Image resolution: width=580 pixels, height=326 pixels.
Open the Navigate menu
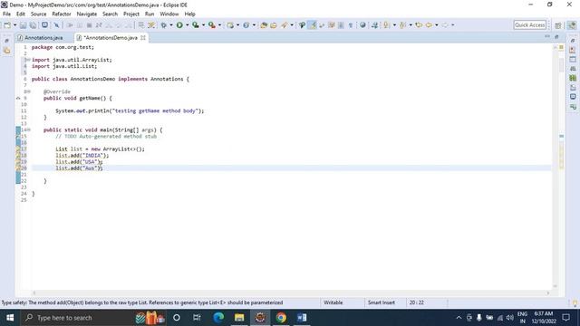(x=87, y=14)
